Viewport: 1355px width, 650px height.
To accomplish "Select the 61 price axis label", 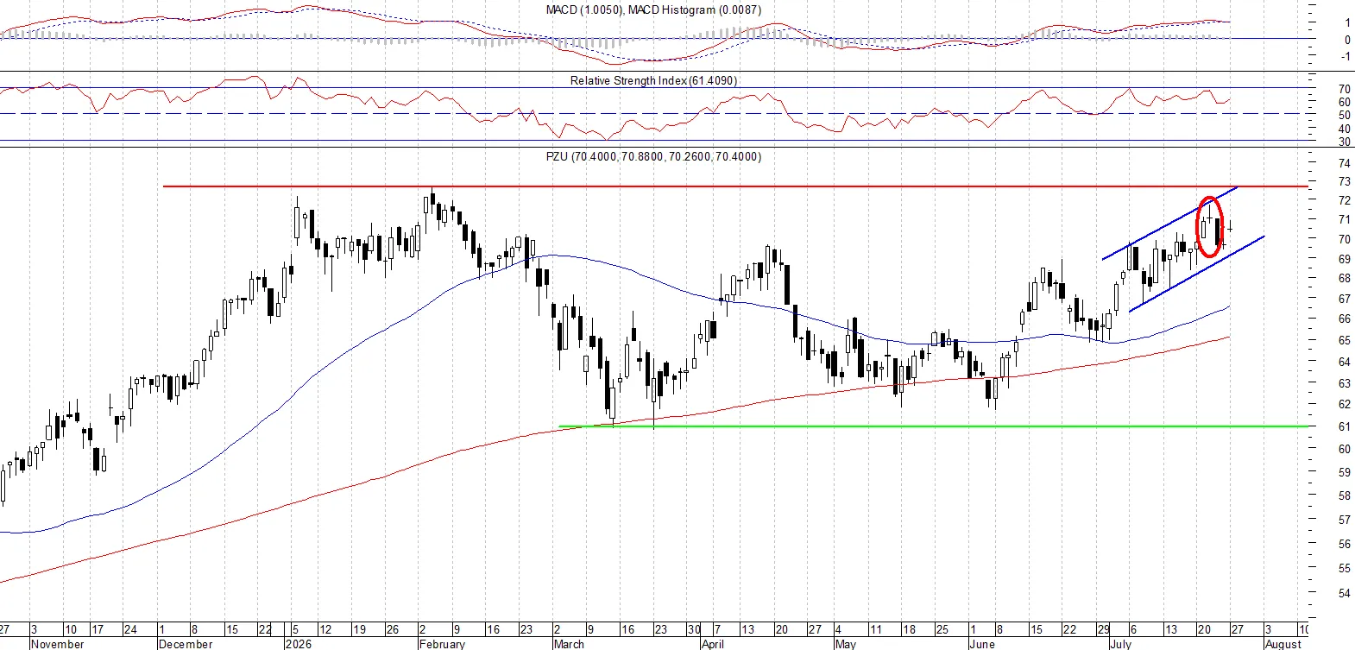I will pos(1345,426).
